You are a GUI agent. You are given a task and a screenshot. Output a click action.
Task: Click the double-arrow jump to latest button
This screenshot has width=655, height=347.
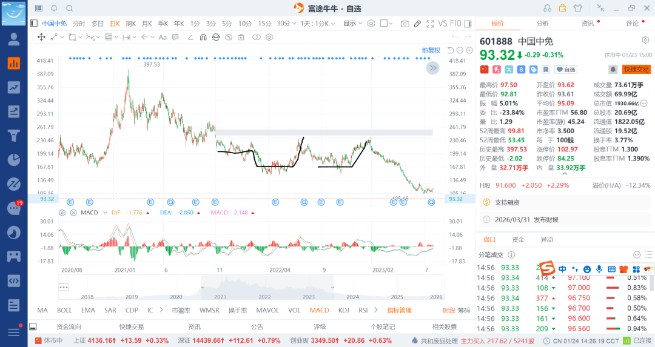coord(433,68)
